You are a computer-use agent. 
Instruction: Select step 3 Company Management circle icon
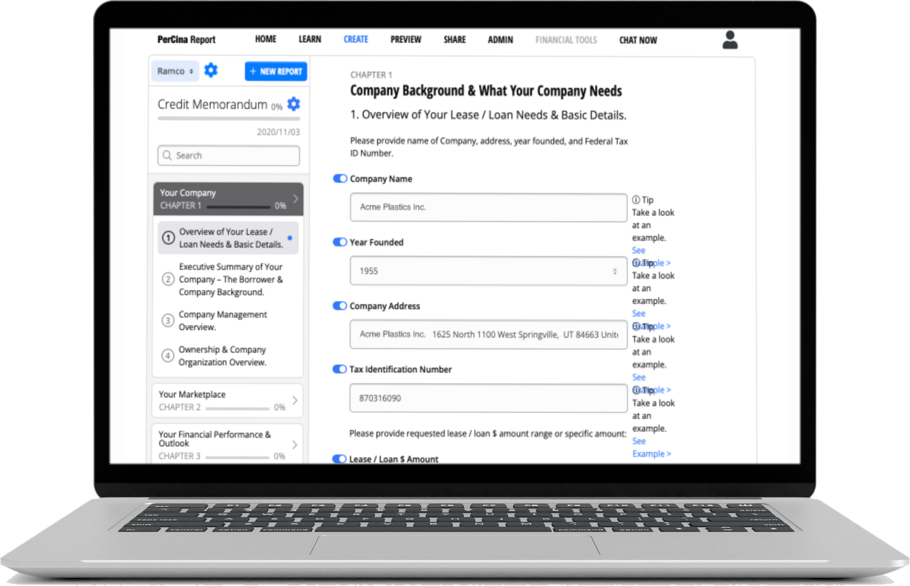[168, 321]
